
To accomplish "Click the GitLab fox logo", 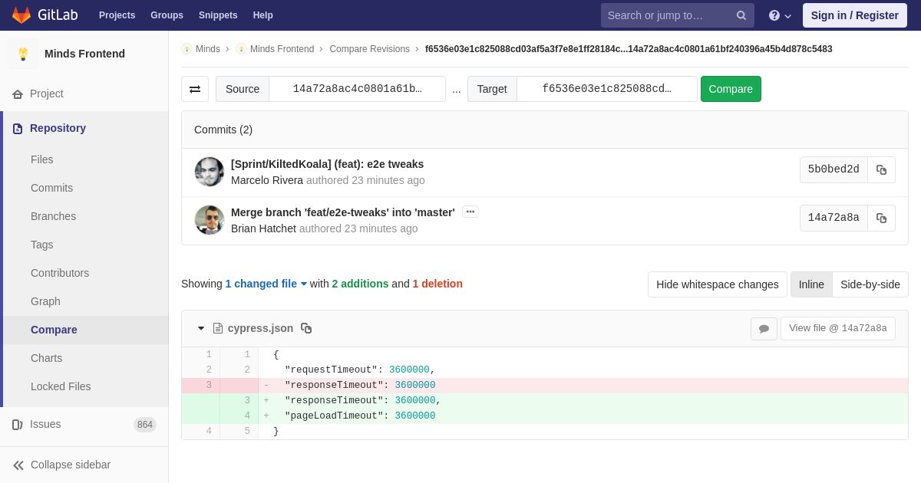I will (x=21, y=15).
